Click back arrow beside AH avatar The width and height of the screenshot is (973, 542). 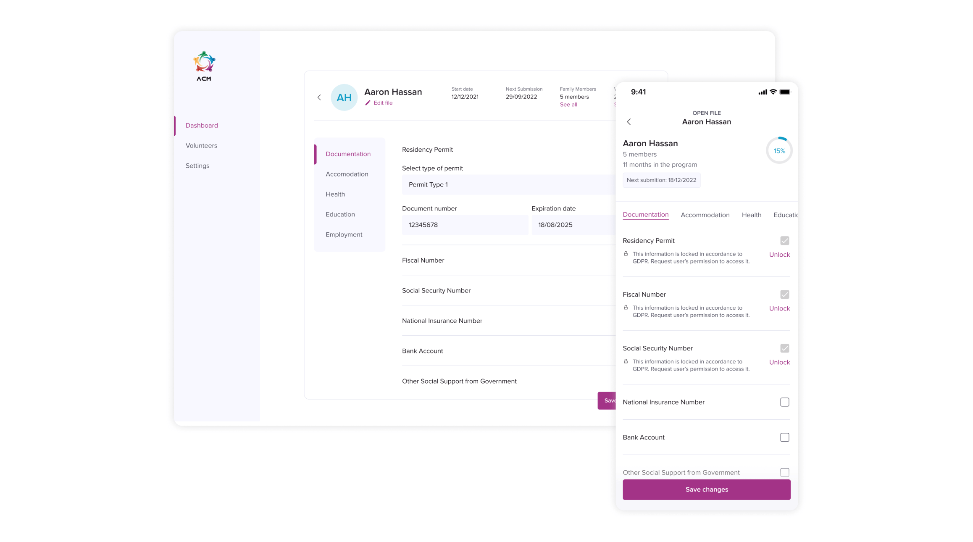[x=319, y=97]
